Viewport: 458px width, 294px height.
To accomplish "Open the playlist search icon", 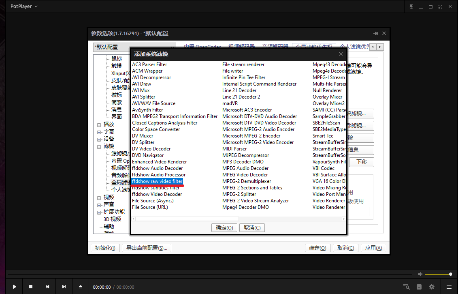I will (x=407, y=287).
